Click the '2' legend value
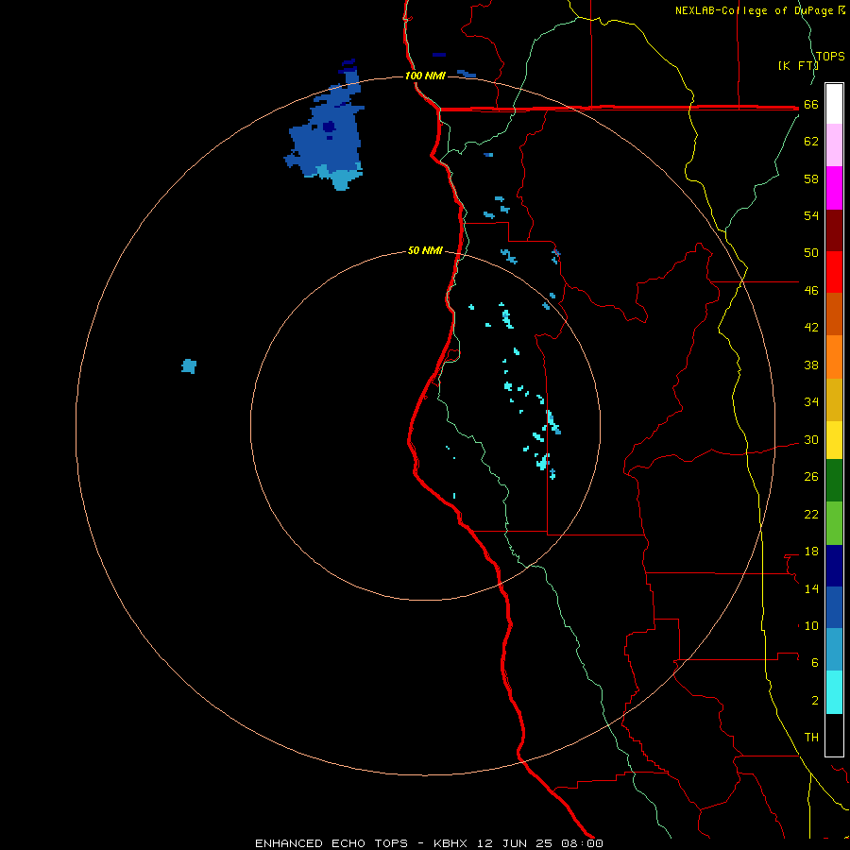850x850 pixels. (x=815, y=701)
